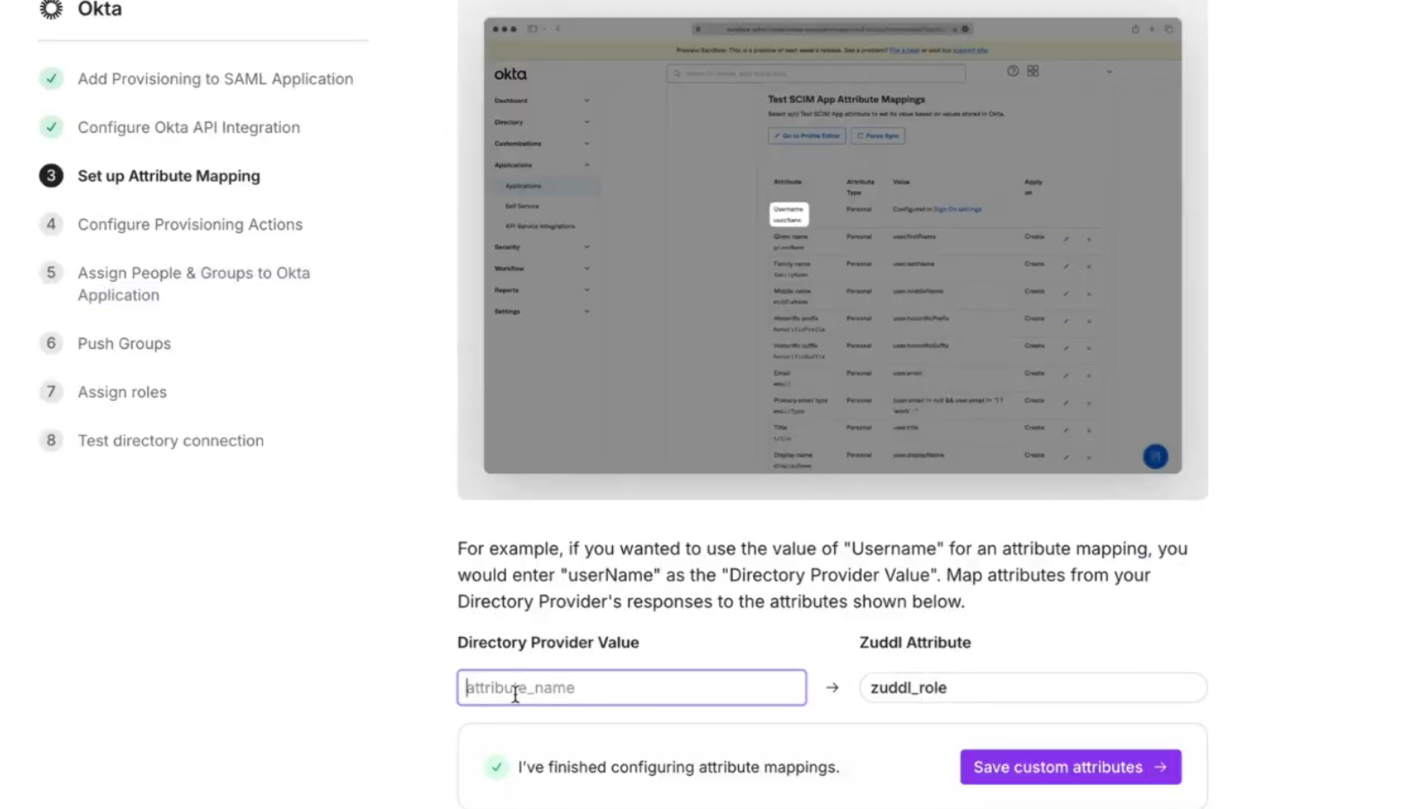Click the step 7 number badge

pyautogui.click(x=51, y=392)
